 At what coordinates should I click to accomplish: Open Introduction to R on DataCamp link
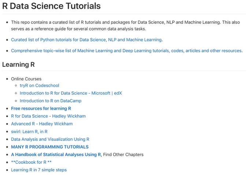[51, 101]
